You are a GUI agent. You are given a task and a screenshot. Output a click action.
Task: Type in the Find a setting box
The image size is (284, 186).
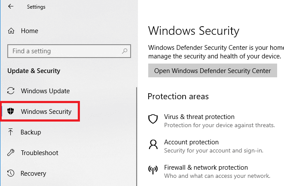point(64,51)
